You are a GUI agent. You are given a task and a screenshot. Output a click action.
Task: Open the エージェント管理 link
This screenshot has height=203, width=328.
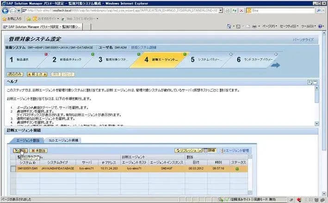pyautogui.click(x=235, y=150)
